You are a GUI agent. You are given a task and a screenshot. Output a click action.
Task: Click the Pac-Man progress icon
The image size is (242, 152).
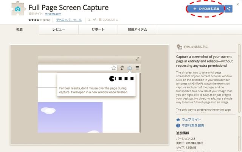point(112,78)
